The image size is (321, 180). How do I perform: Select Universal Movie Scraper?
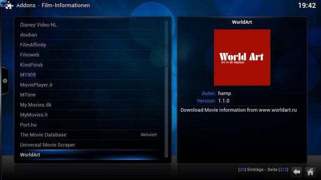pyautogui.click(x=89, y=144)
